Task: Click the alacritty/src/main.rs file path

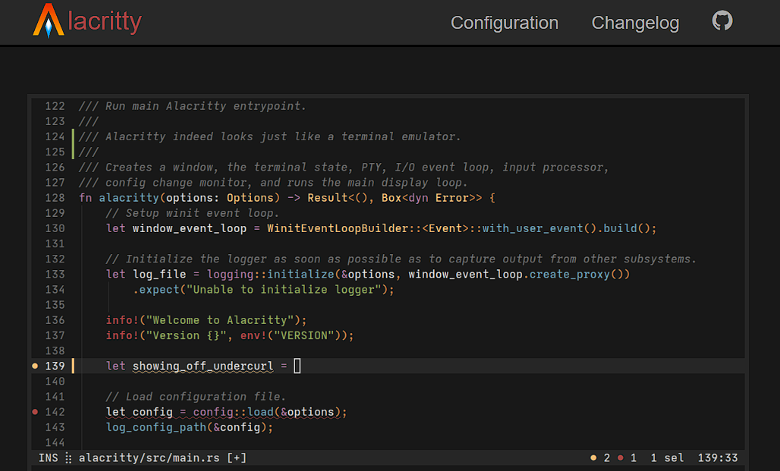Action: (149, 458)
